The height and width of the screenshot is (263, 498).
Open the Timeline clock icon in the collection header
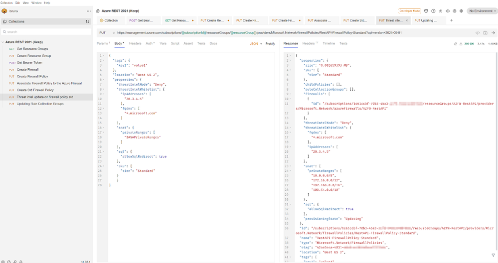(x=433, y=11)
